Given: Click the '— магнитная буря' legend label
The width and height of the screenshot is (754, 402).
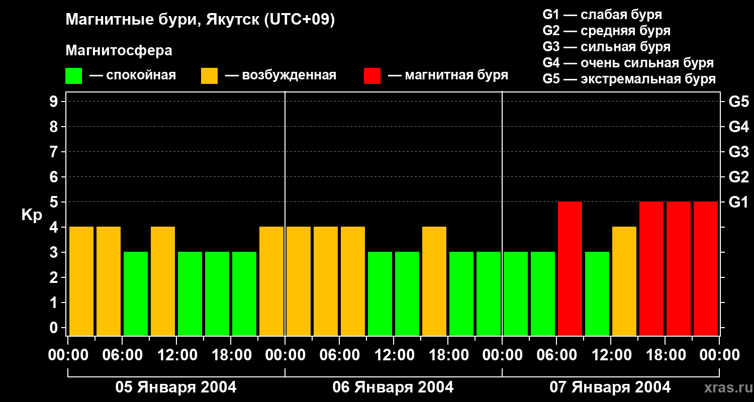Looking at the screenshot, I should 448,75.
